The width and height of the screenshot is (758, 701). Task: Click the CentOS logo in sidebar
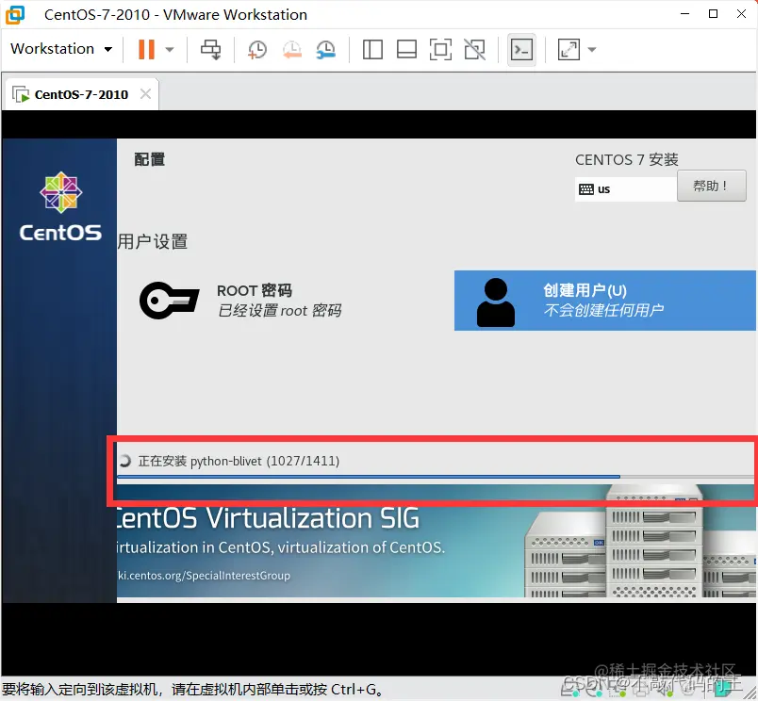click(61, 206)
